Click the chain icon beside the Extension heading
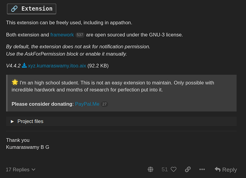Viewport: 246px width, 178px height. pos(14,9)
